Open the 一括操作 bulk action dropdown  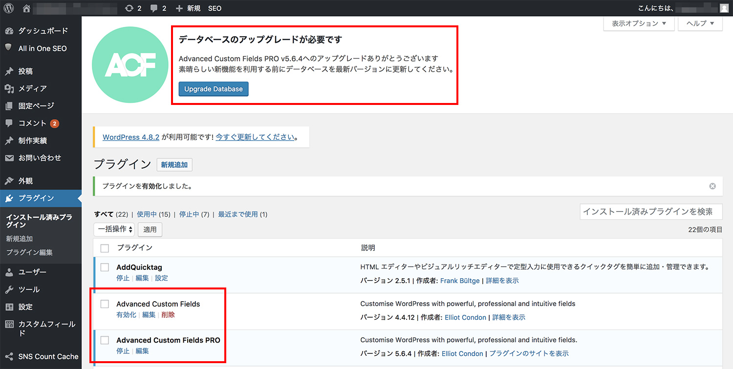click(114, 229)
